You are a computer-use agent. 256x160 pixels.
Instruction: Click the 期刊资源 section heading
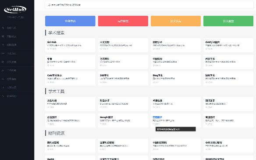(56, 133)
